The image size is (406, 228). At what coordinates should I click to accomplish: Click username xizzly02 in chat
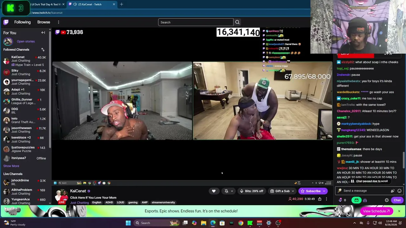[347, 62]
